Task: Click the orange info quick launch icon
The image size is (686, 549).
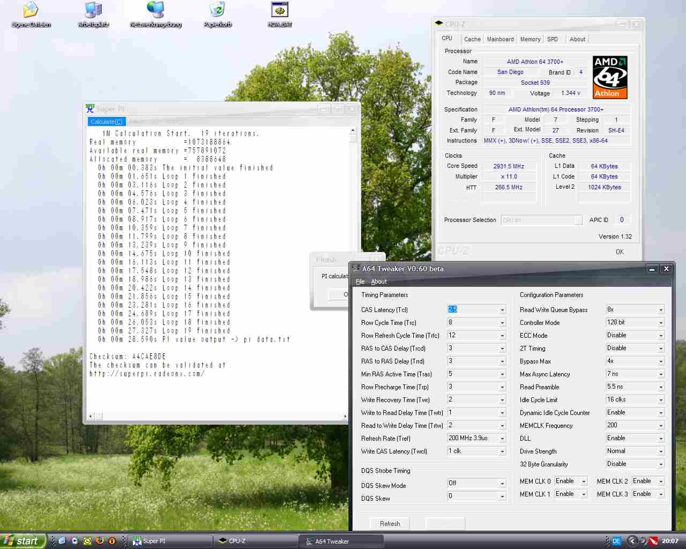Action: (112, 541)
